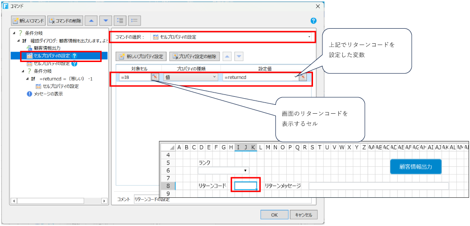Click the =I8 target cell input field

pos(135,78)
